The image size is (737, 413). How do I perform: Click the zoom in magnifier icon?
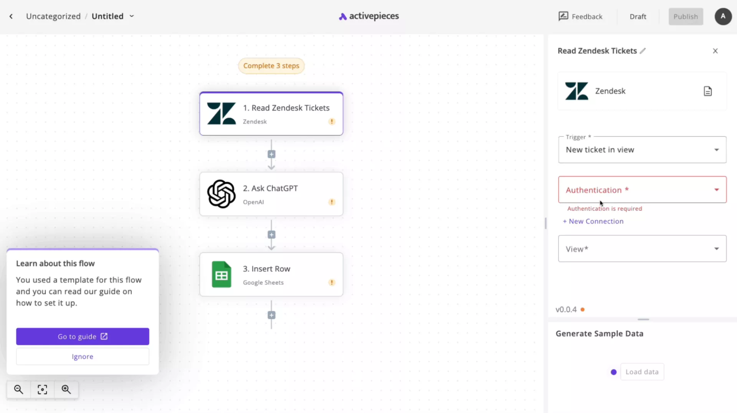[x=66, y=390]
